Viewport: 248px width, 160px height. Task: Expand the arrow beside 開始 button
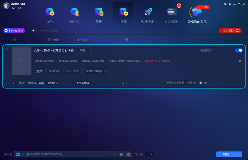(x=239, y=154)
